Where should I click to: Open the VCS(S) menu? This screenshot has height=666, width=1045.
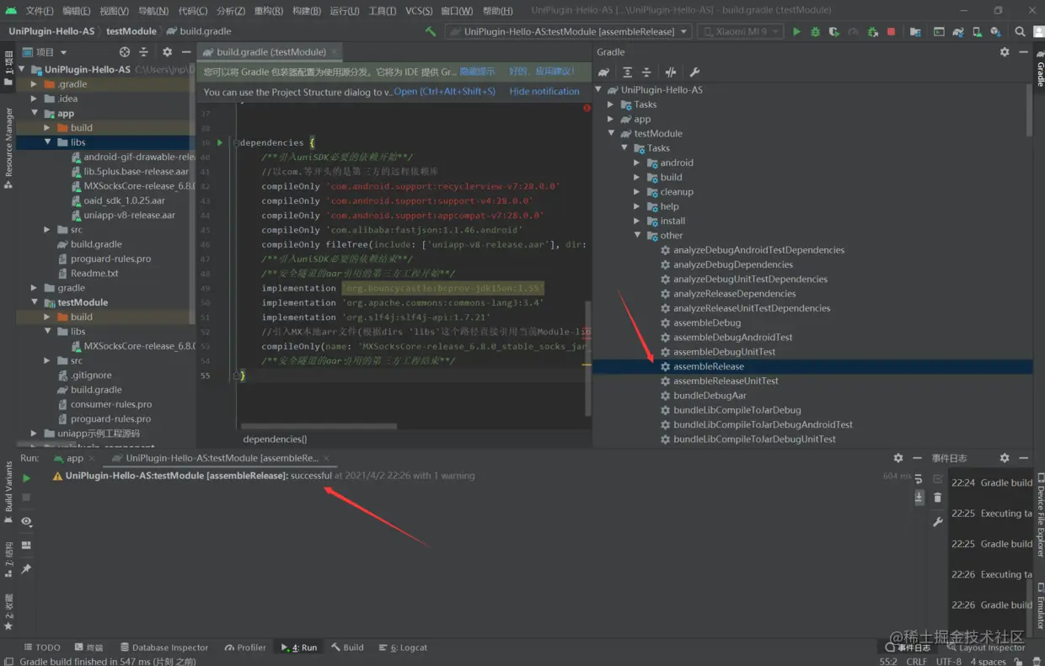coord(419,10)
